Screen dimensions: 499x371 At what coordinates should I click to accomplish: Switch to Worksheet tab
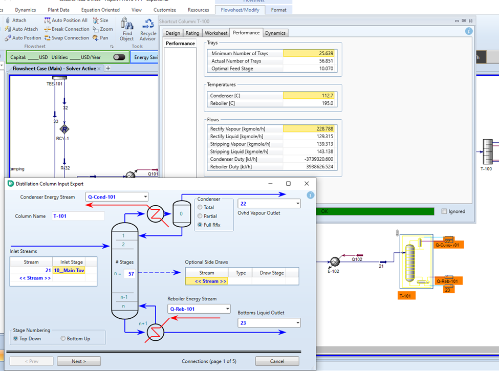click(x=216, y=33)
